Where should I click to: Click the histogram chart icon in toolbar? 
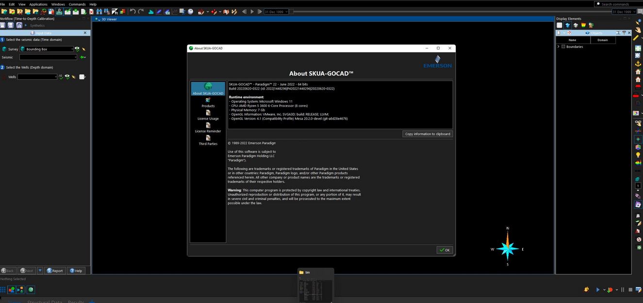tap(151, 11)
